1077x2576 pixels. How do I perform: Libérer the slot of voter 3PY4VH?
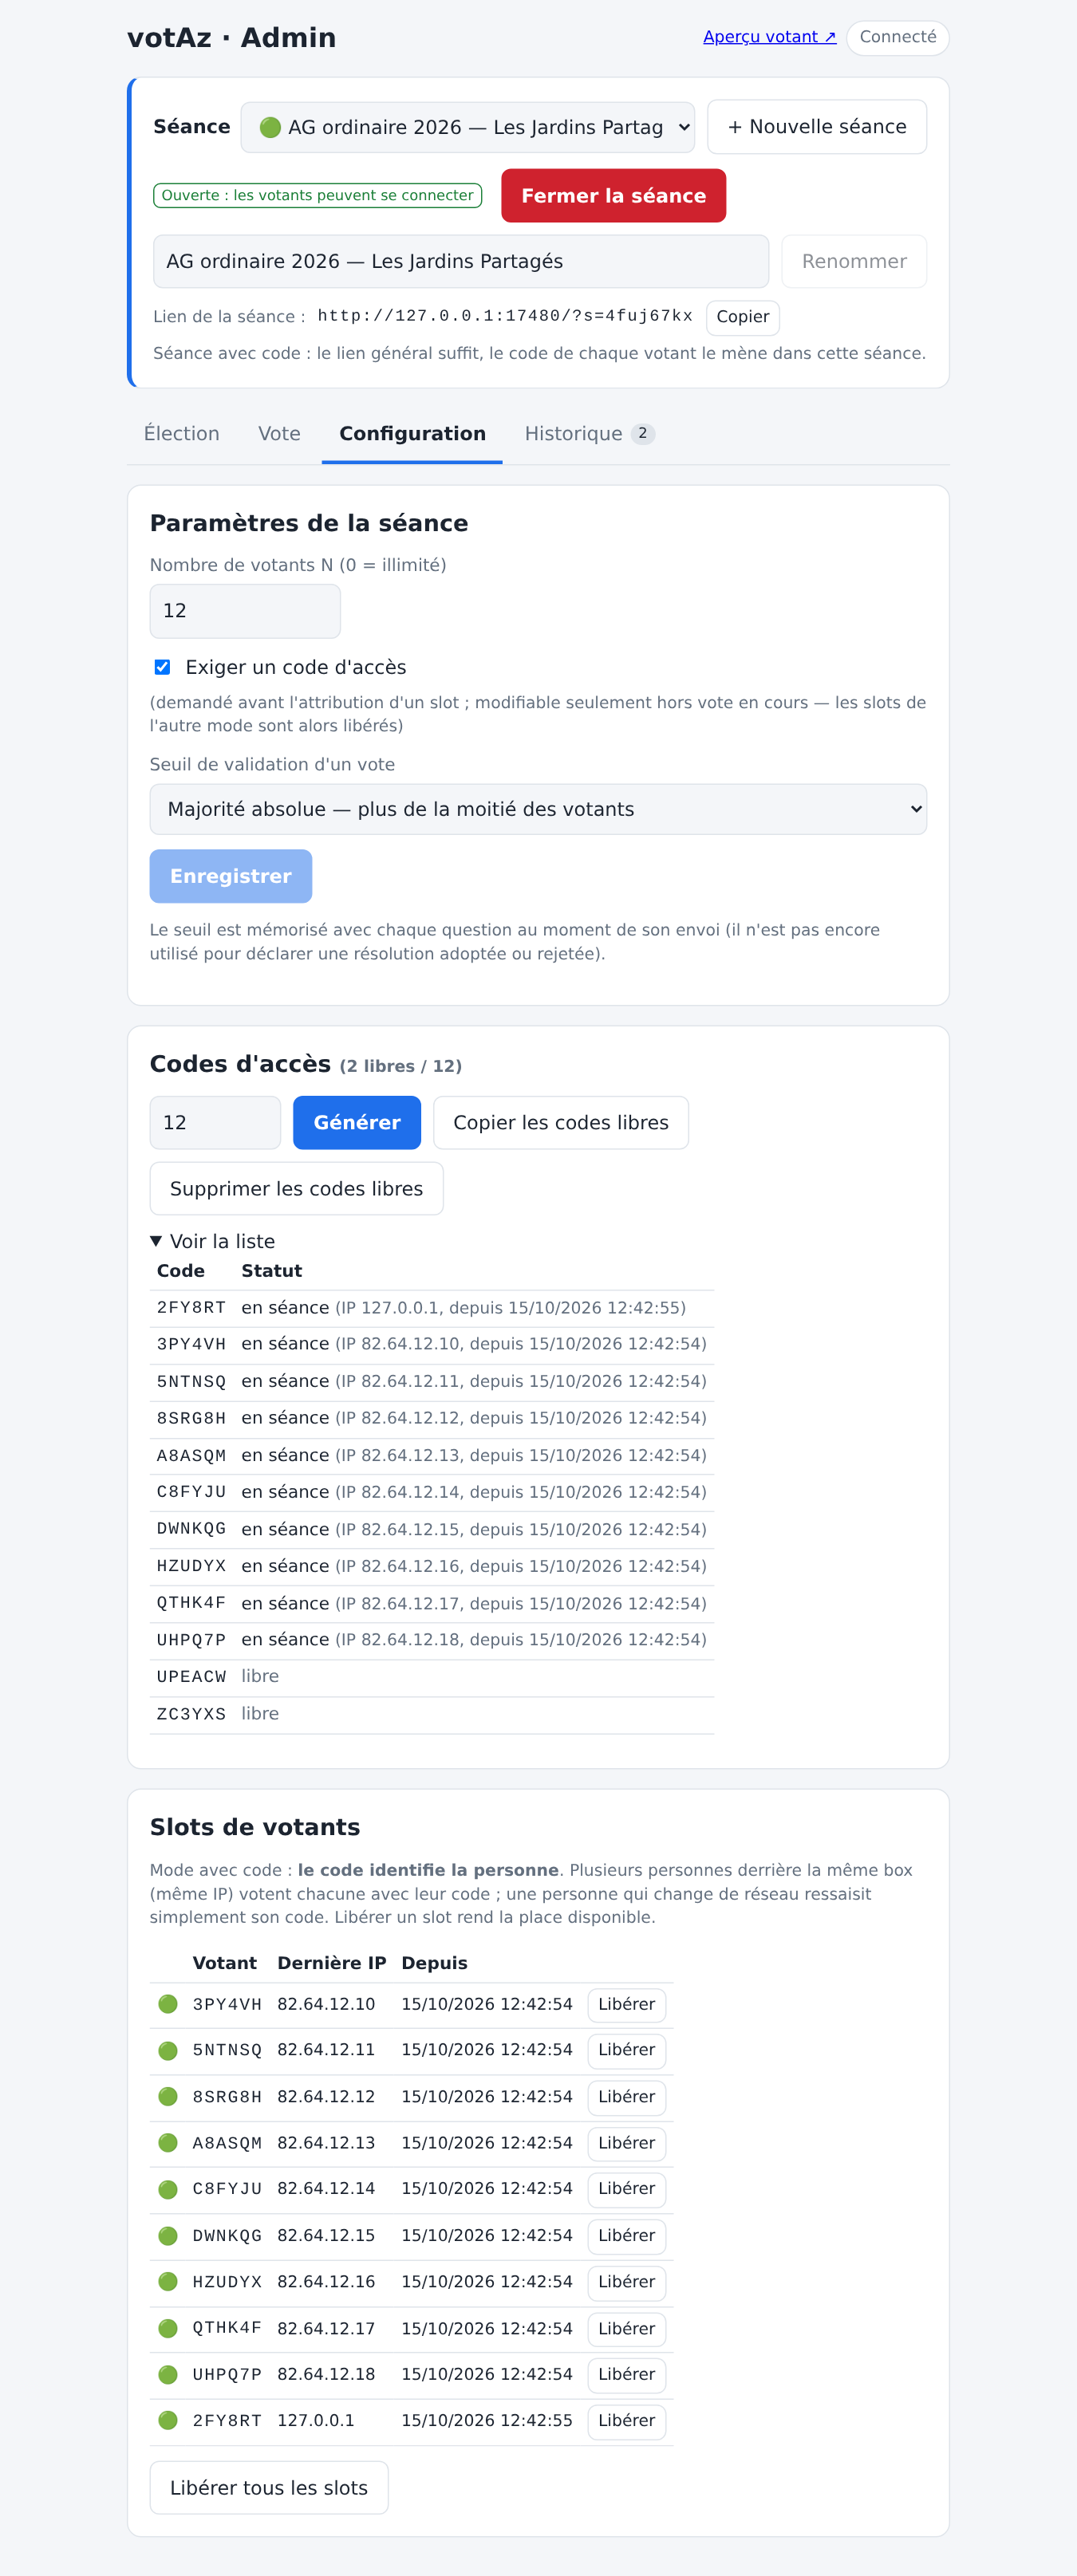[626, 2005]
